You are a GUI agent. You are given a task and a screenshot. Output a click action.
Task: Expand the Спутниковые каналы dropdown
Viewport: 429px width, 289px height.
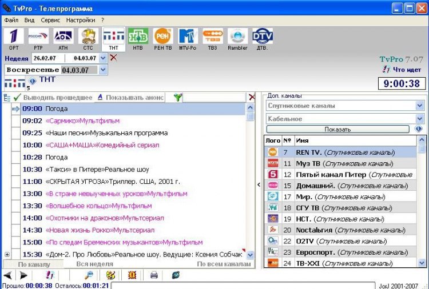point(420,106)
